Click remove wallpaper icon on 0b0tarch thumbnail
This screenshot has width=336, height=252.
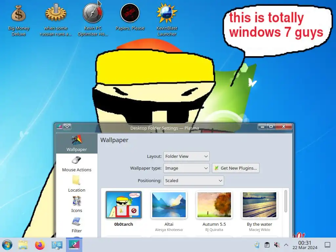click(134, 211)
